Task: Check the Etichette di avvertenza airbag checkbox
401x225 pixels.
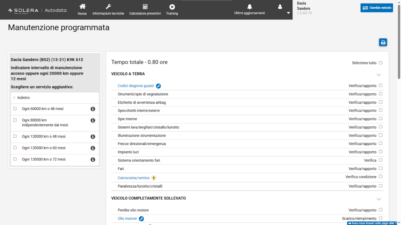Action: pyautogui.click(x=381, y=102)
